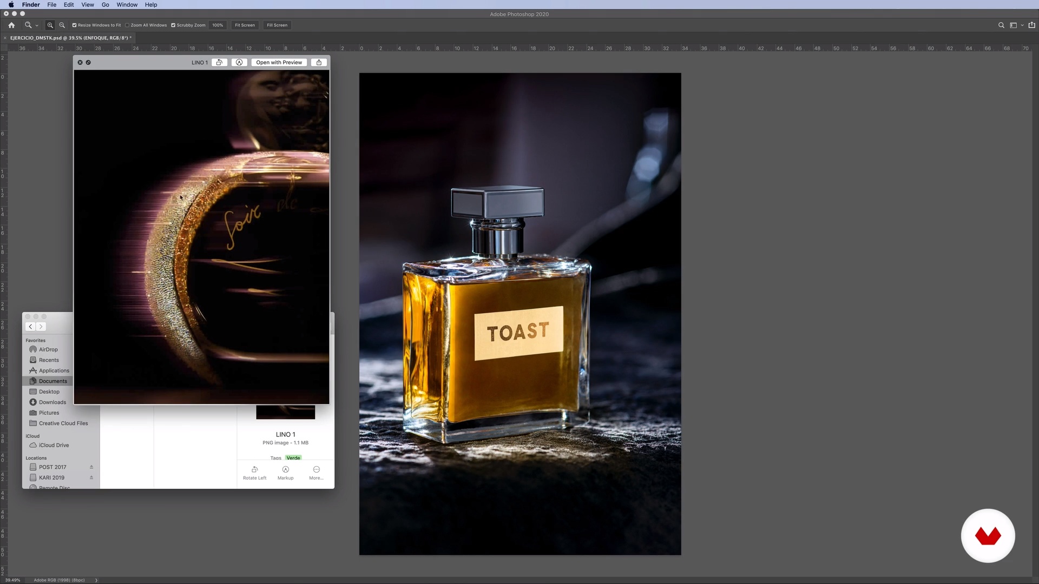Open the File menu
This screenshot has width=1039, height=584.
(x=52, y=5)
